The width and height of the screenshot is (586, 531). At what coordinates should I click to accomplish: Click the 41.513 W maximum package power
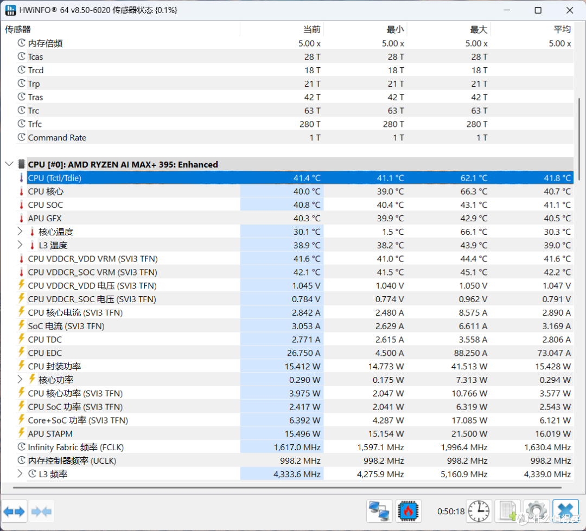[x=469, y=366]
